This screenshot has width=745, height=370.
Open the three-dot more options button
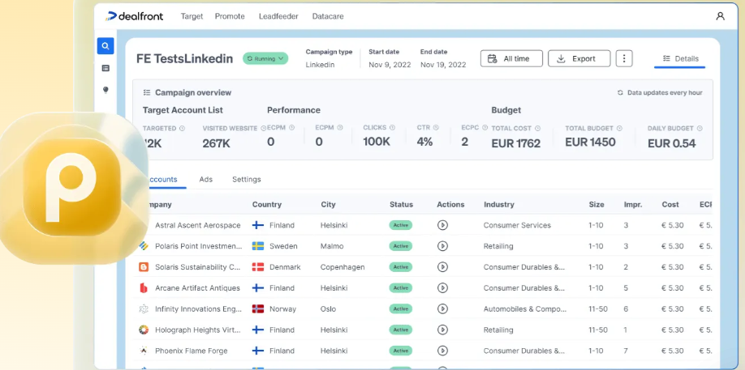pos(624,58)
